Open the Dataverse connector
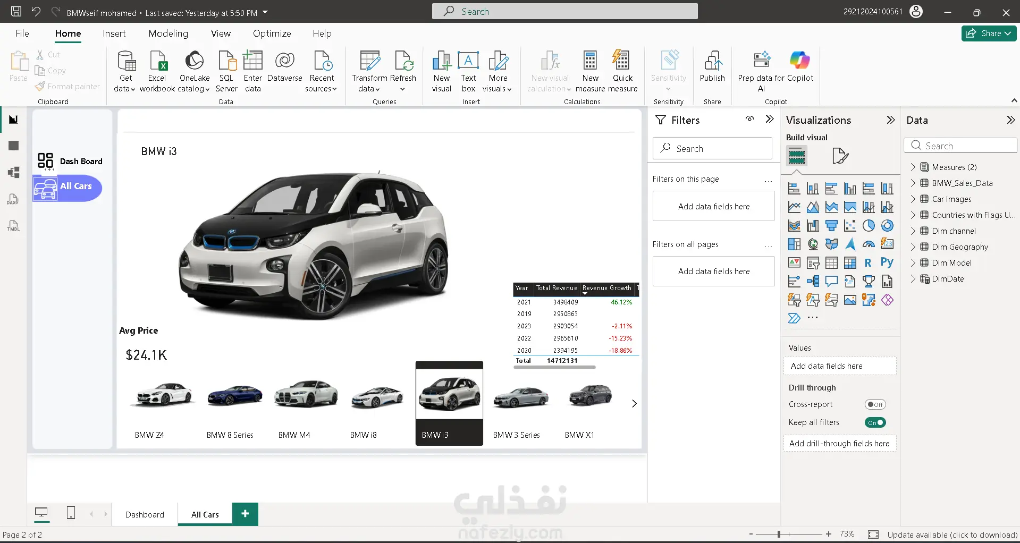The width and height of the screenshot is (1020, 543). point(284,67)
